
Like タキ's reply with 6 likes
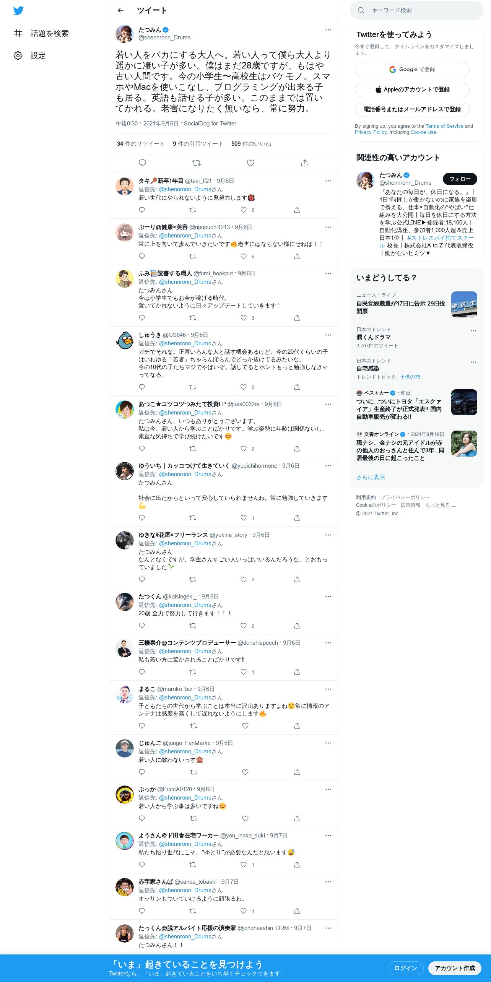(x=244, y=210)
